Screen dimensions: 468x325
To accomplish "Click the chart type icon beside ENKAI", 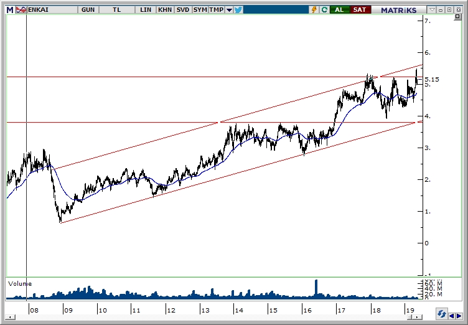I will pyautogui.click(x=21, y=10).
